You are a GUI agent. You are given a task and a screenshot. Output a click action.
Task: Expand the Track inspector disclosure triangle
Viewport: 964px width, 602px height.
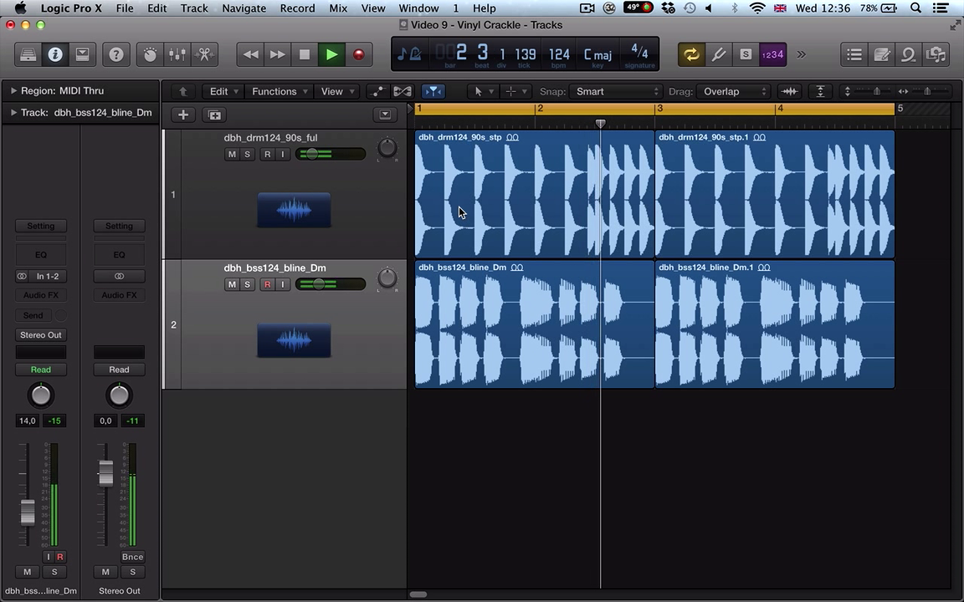coord(13,112)
